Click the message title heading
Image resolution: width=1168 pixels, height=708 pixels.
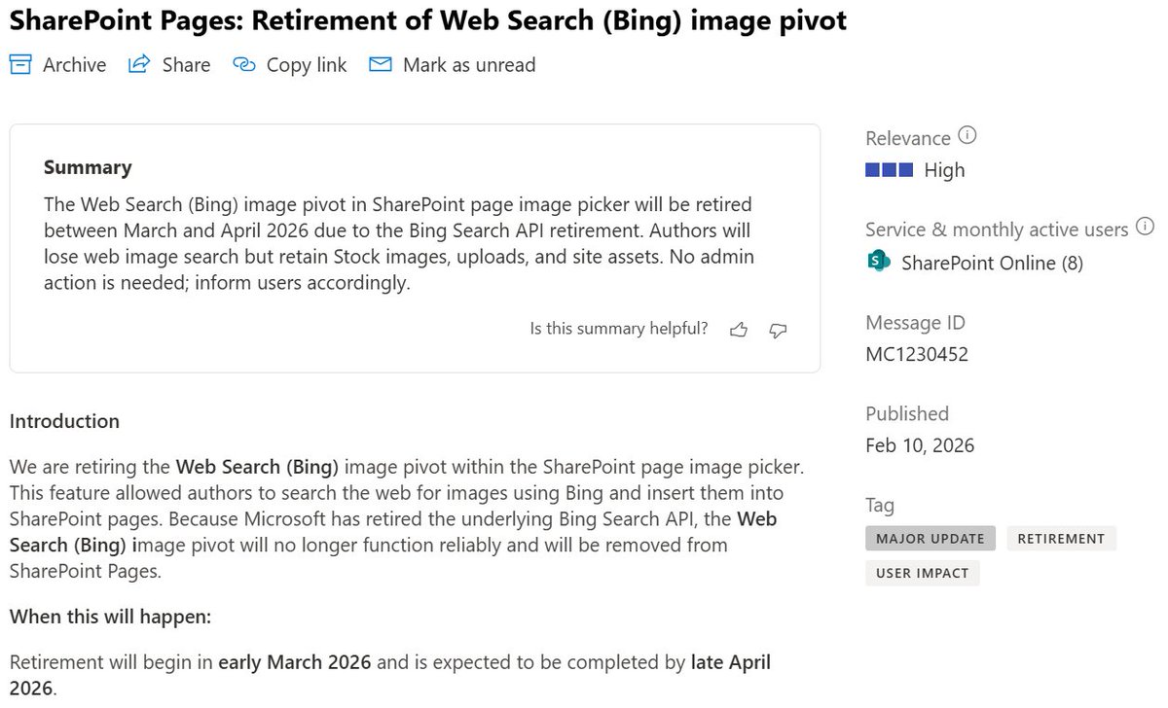click(427, 21)
